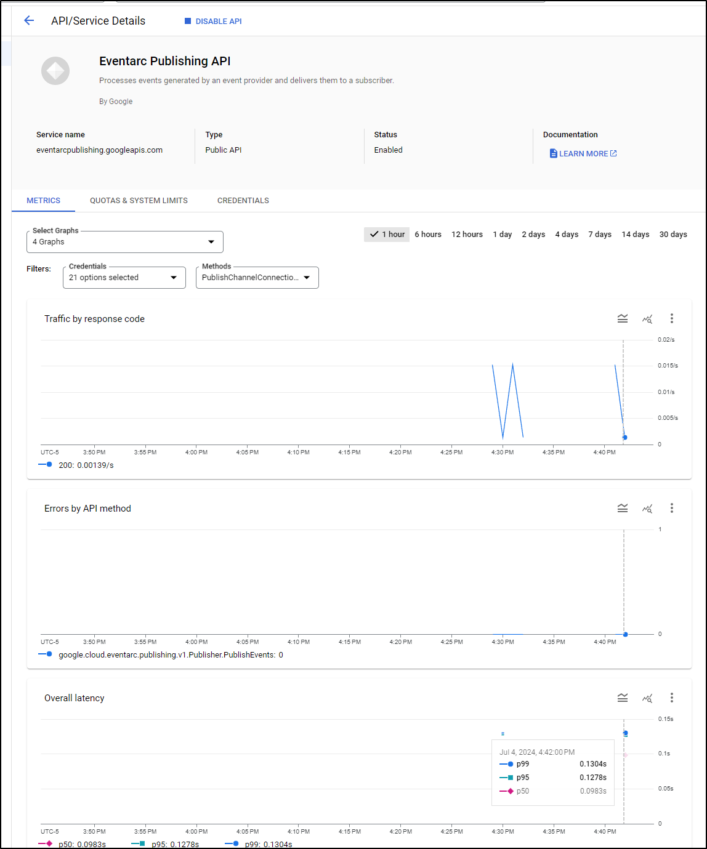Click the API/Service Details page title
The width and height of the screenshot is (707, 849).
pyautogui.click(x=99, y=21)
